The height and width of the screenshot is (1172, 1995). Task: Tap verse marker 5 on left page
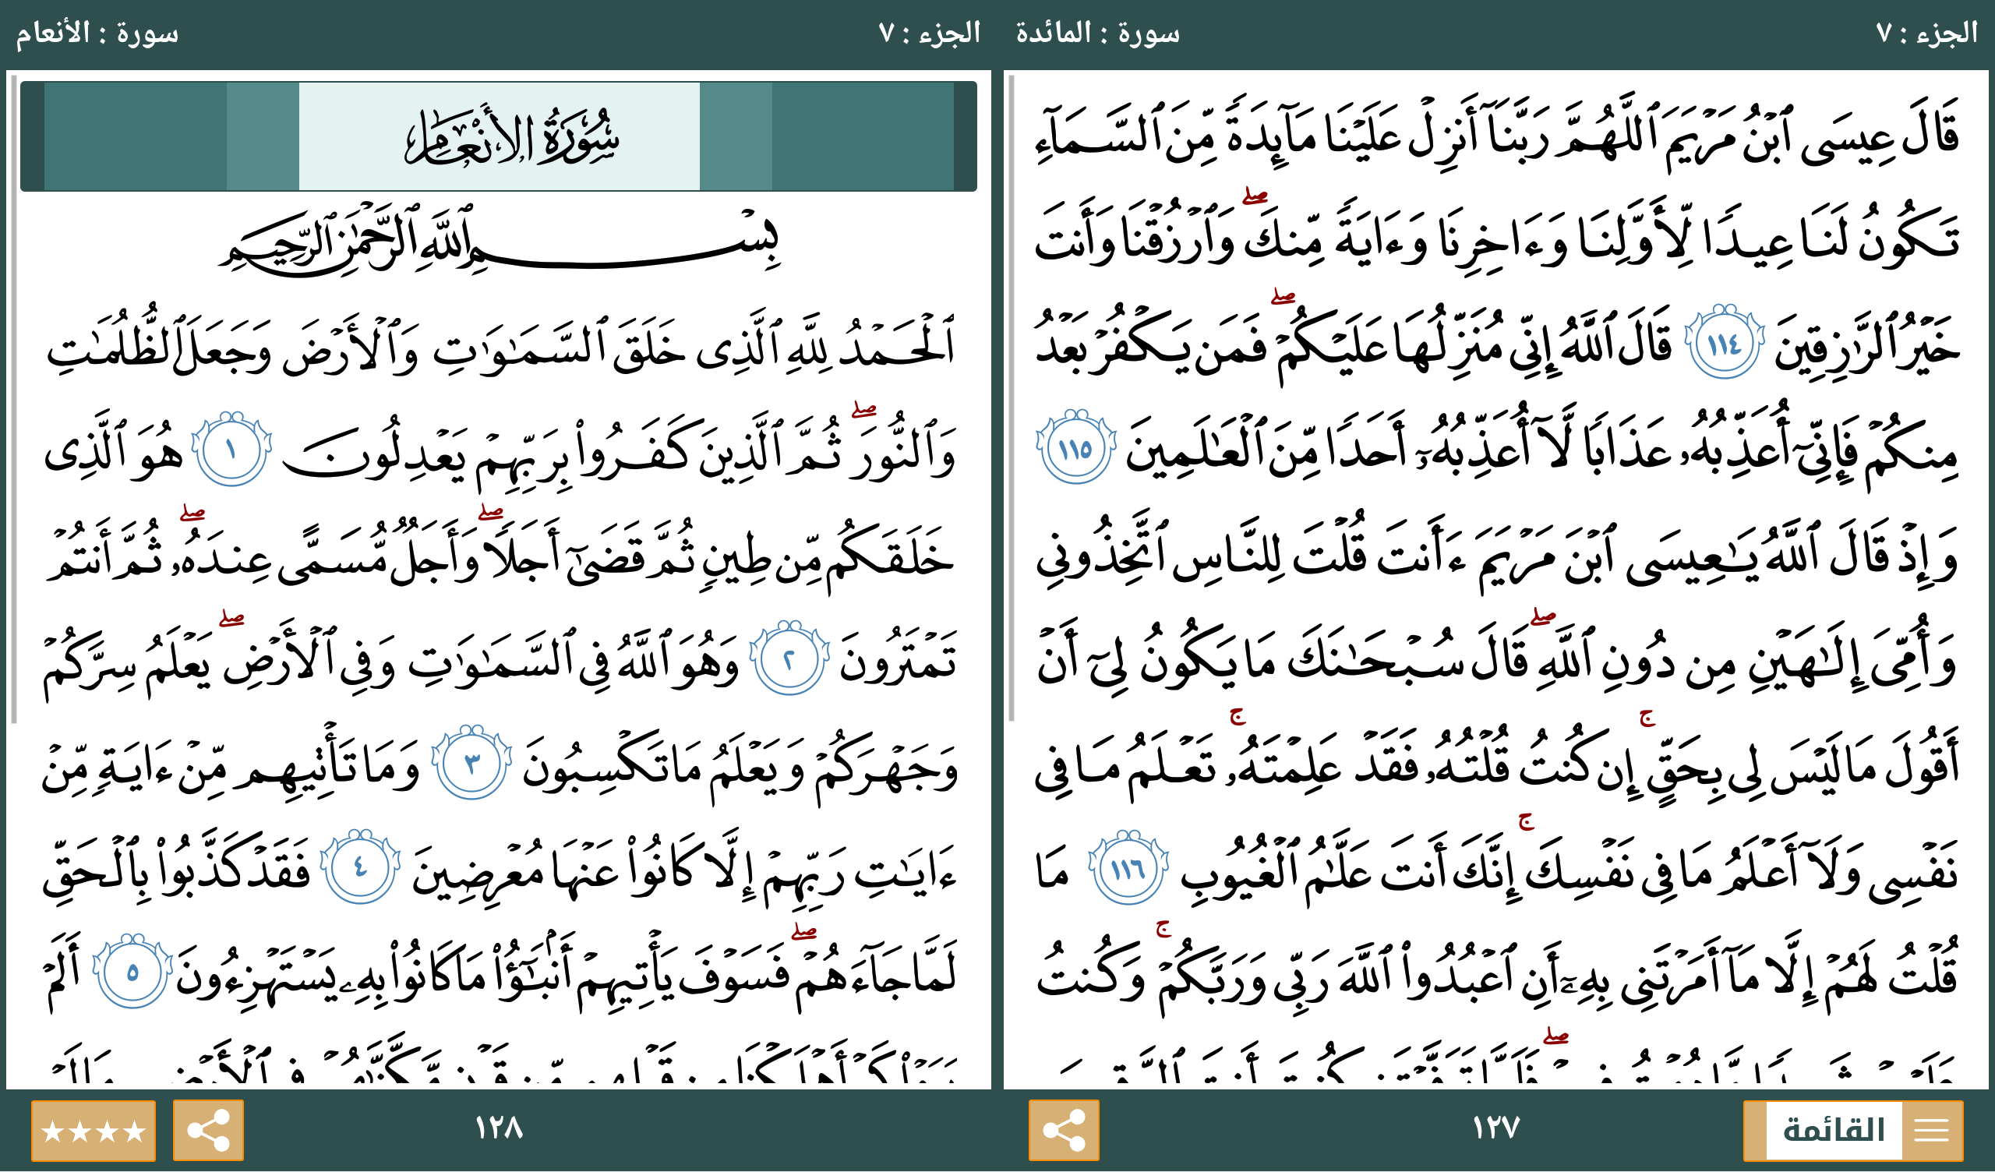[132, 972]
